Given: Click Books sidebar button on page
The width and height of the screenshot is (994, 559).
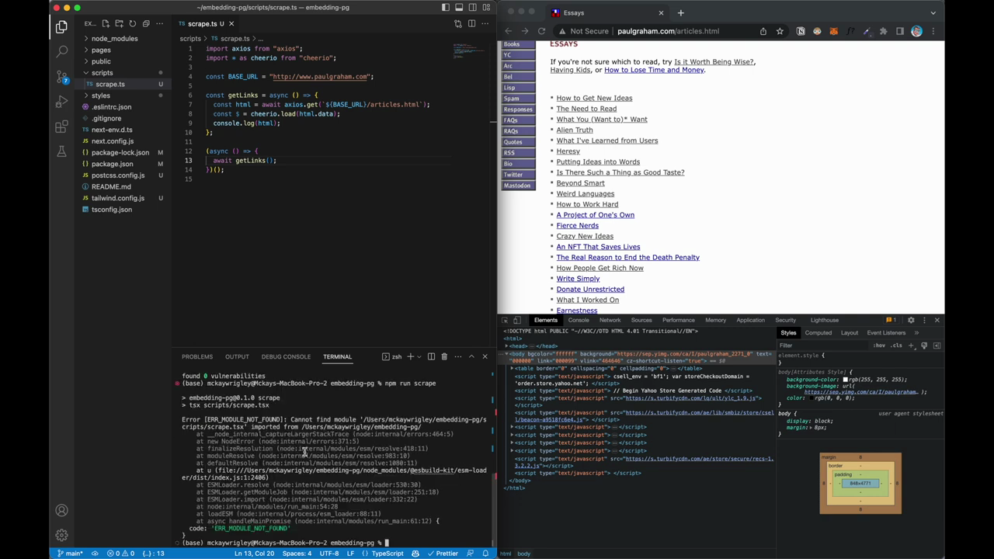Looking at the screenshot, I should 518,44.
